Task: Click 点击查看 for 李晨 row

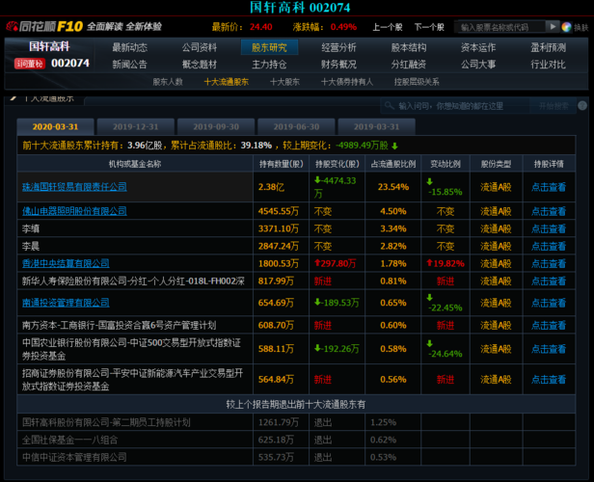Action: [549, 246]
